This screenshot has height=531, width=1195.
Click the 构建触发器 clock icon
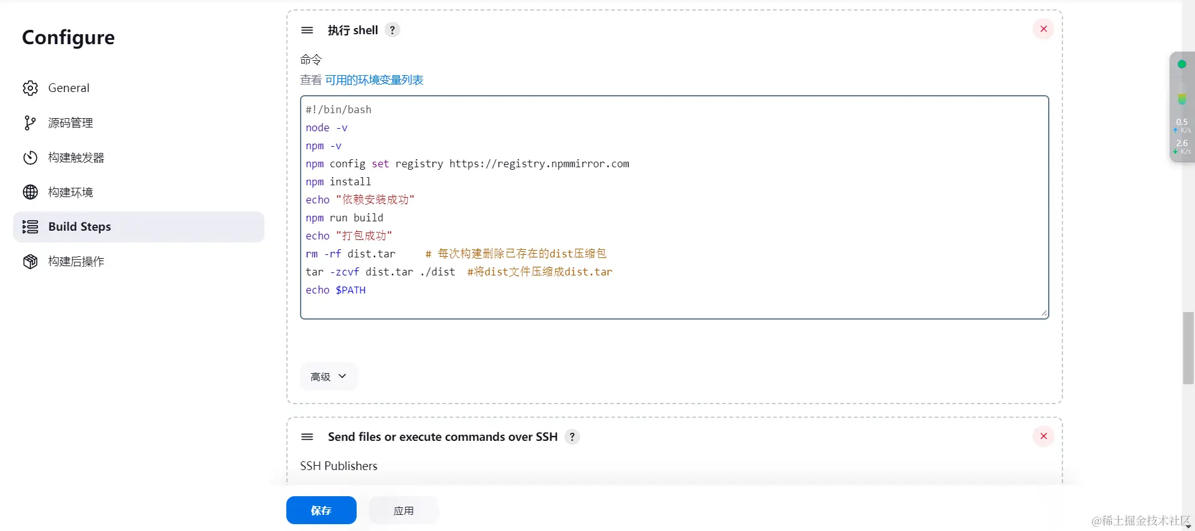[30, 157]
